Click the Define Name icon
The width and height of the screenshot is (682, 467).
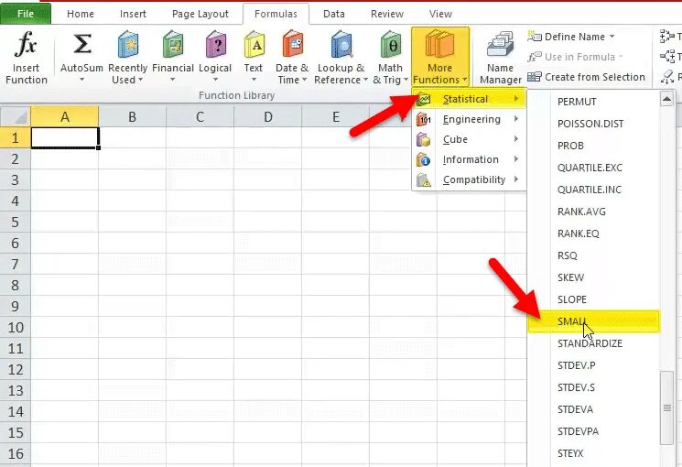click(x=535, y=36)
